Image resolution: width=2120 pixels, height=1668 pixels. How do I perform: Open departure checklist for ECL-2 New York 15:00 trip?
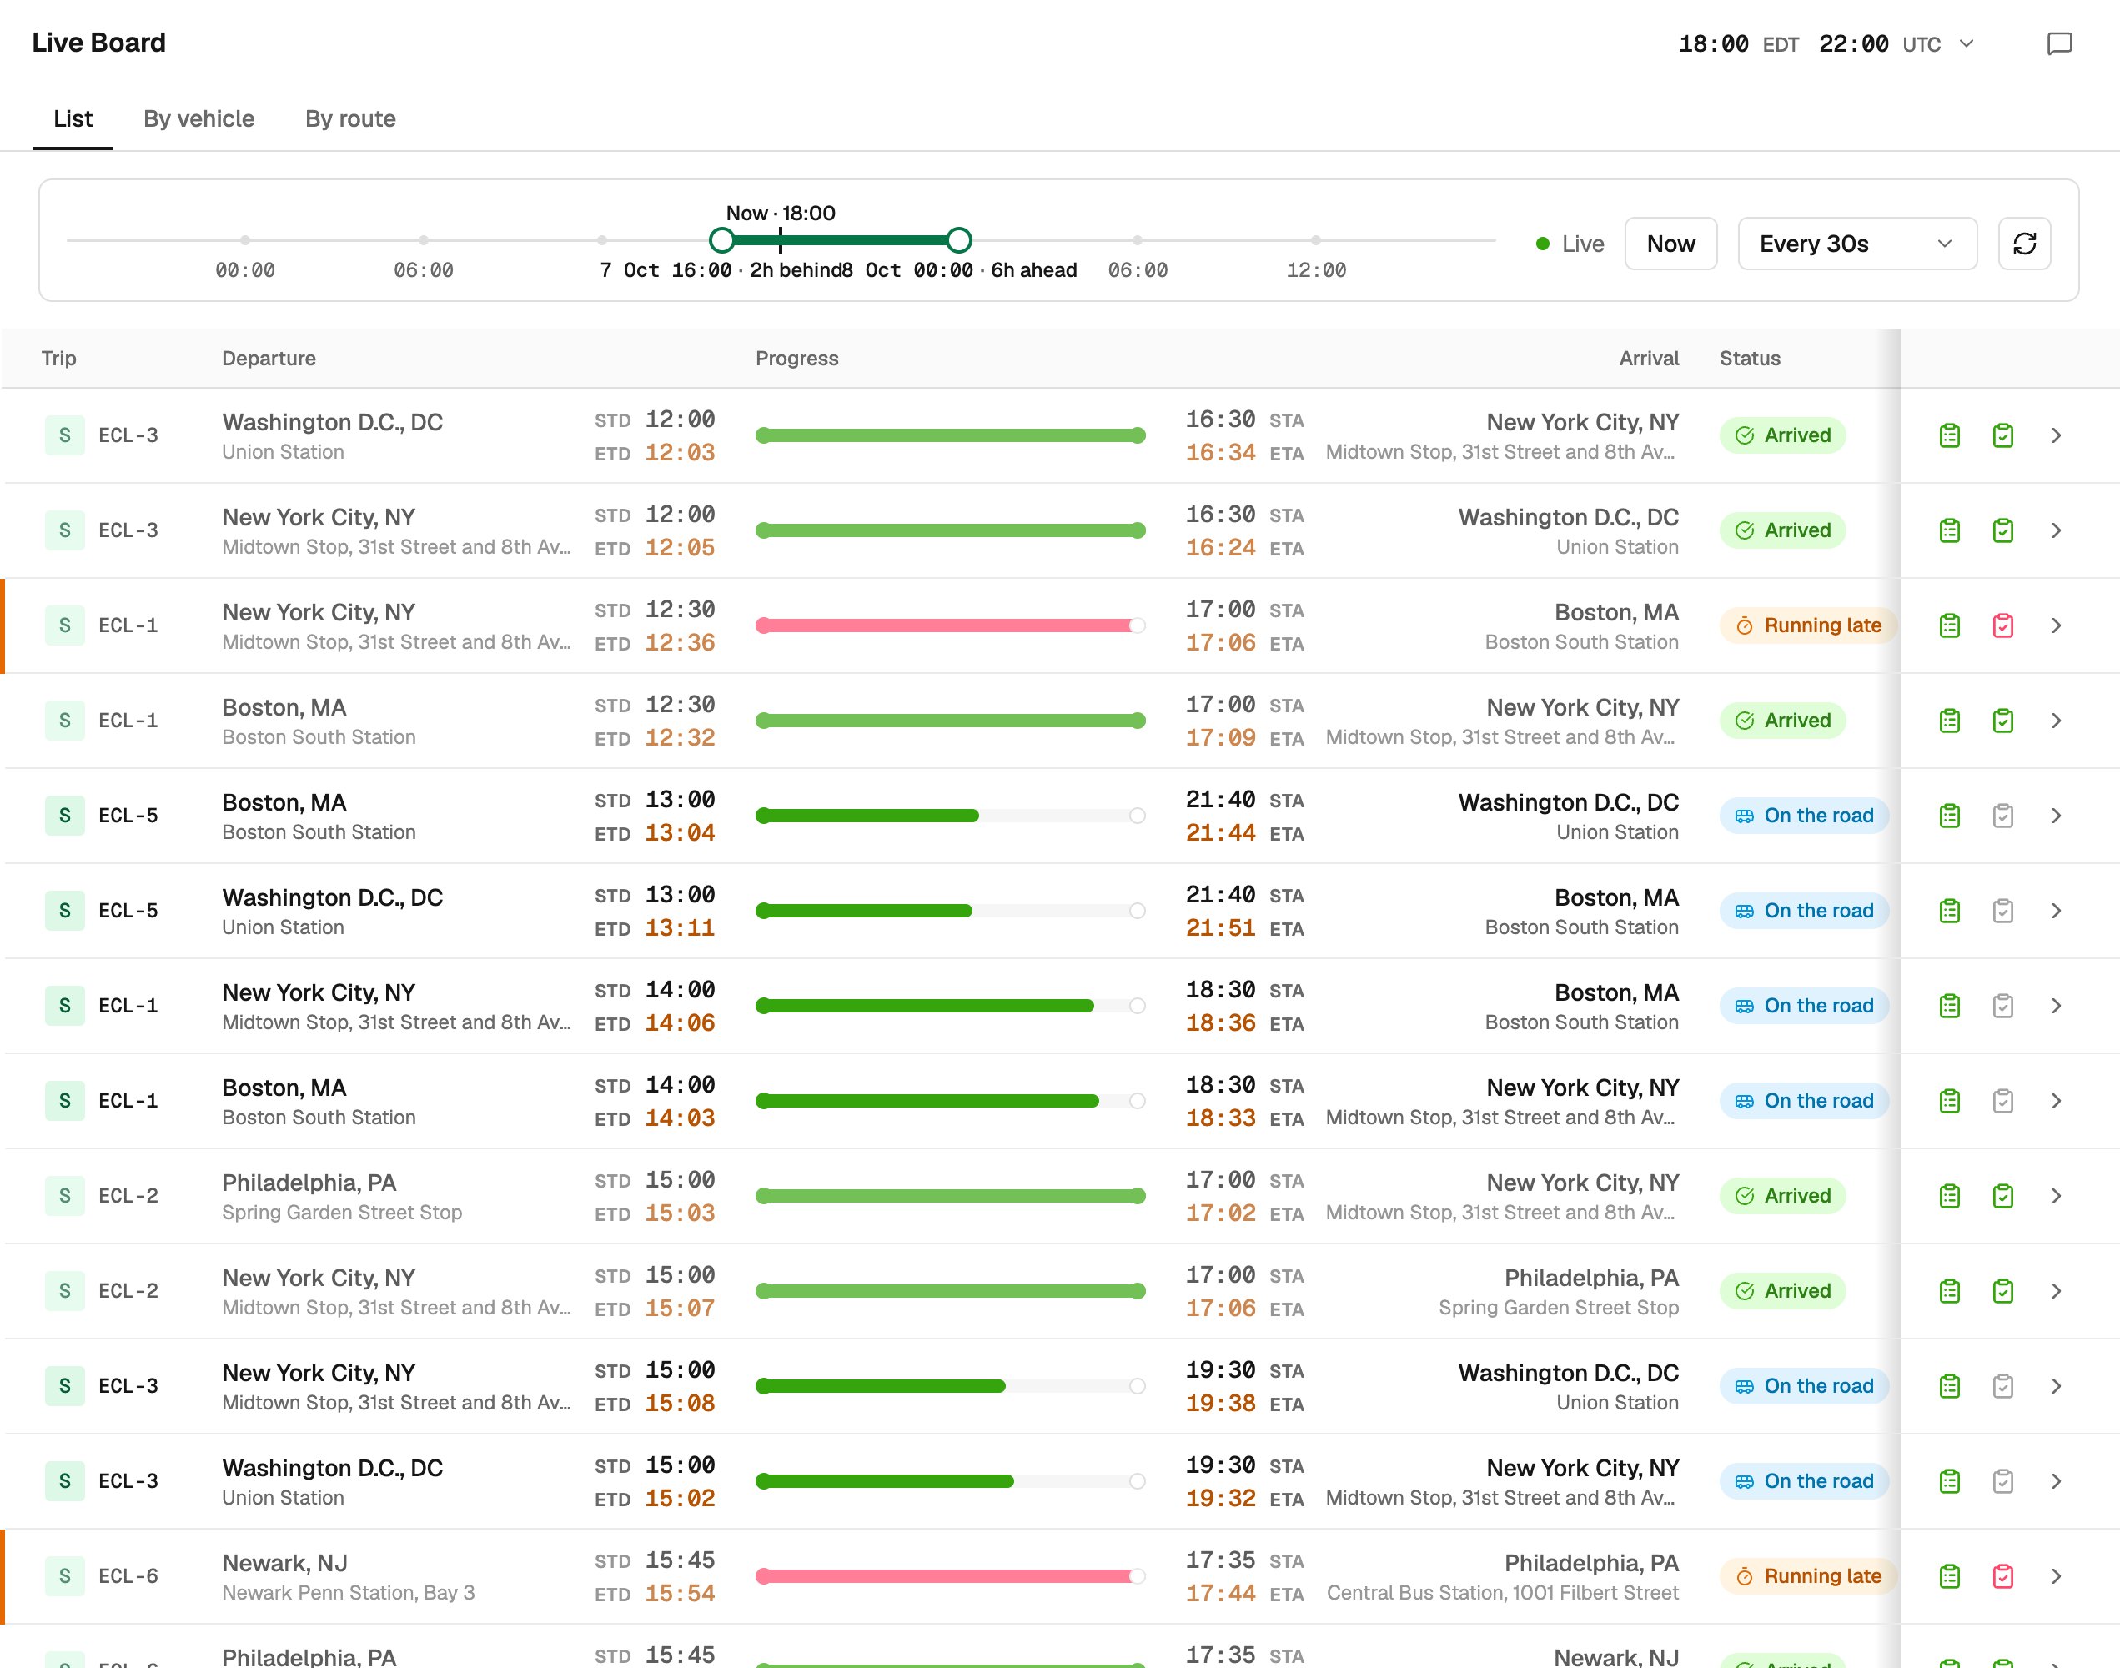1949,1291
